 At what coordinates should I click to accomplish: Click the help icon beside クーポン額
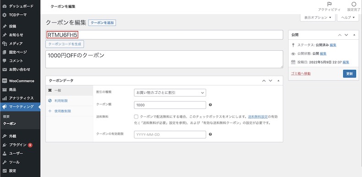click(x=210, y=105)
